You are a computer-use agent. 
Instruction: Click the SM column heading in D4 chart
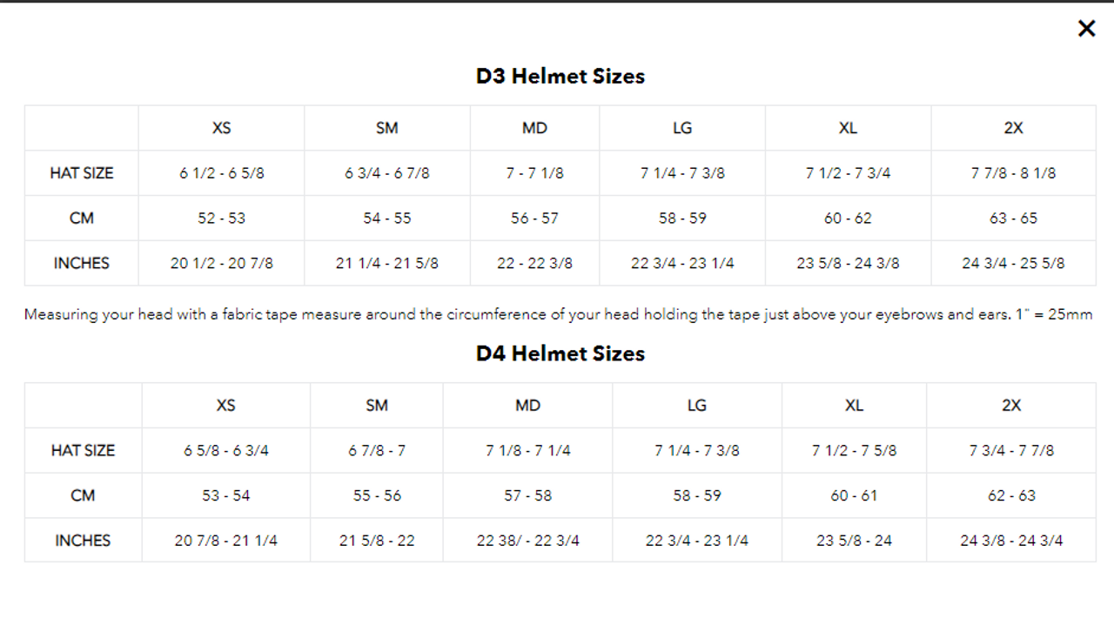(x=376, y=406)
